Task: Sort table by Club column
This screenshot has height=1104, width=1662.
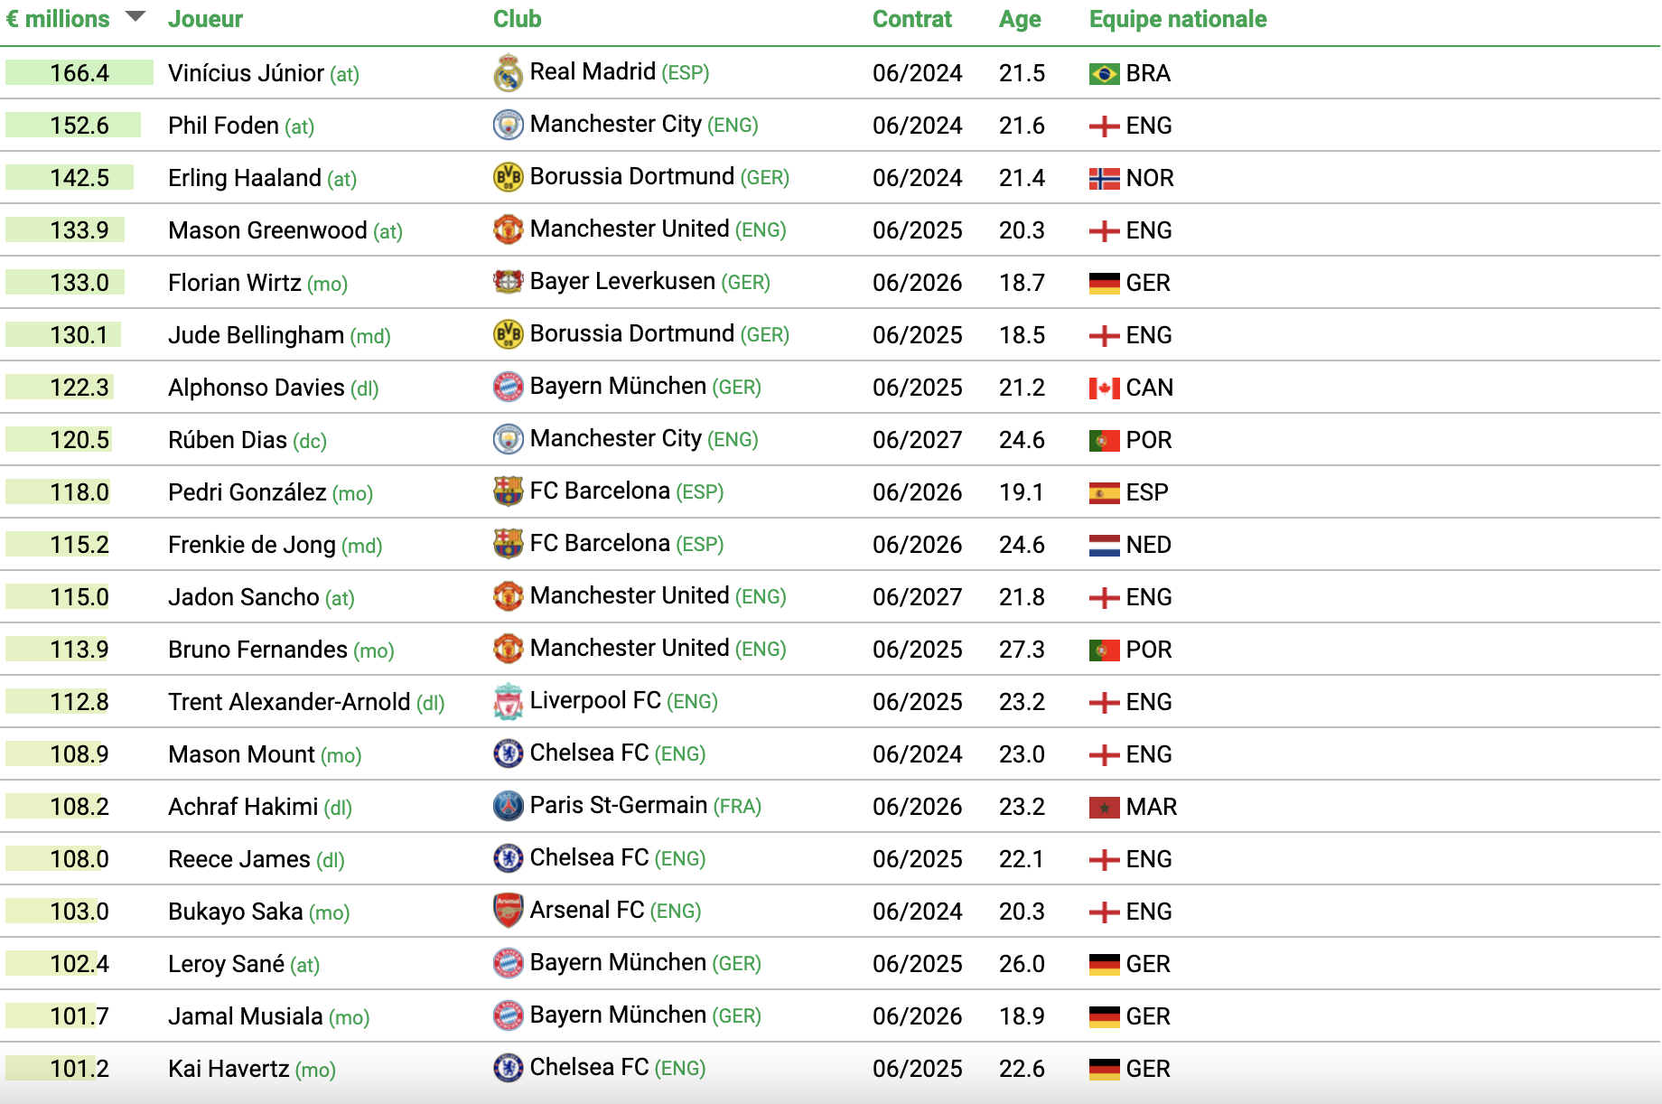Action: 517,19
